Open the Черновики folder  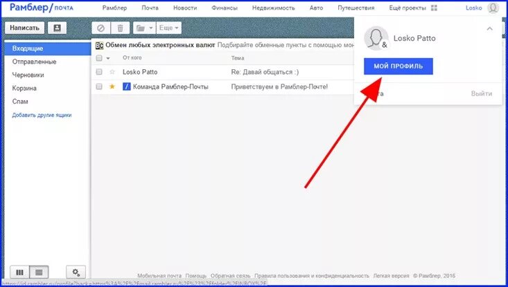tap(28, 75)
